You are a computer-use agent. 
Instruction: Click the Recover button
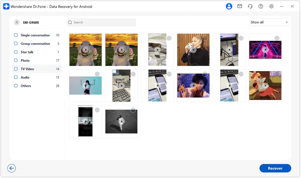pos(275,168)
